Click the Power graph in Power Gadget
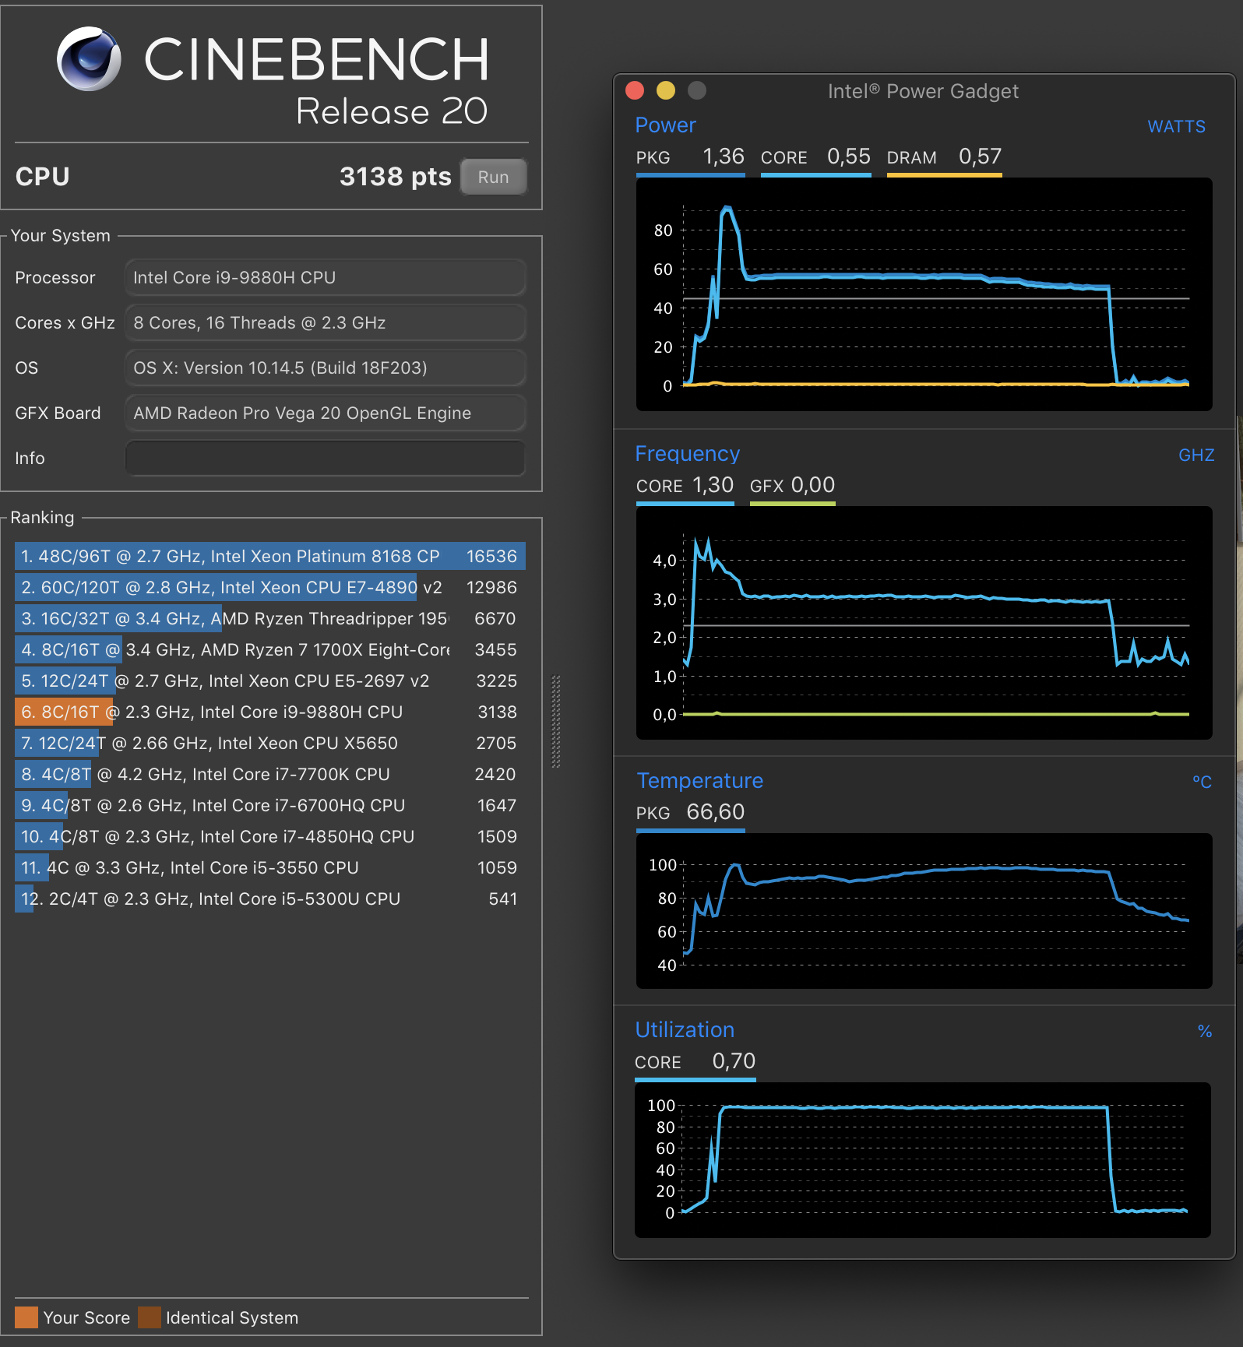 pos(924,294)
